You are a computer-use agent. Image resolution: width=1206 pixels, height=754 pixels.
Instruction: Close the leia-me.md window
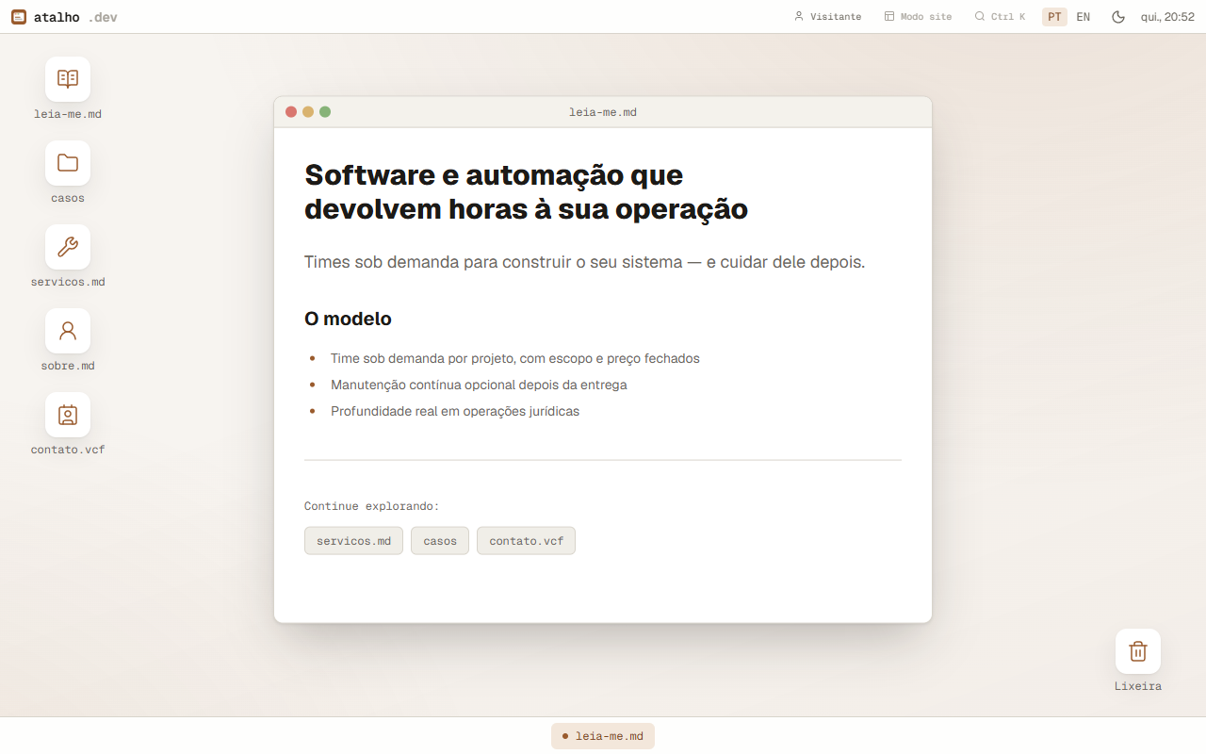click(x=291, y=112)
